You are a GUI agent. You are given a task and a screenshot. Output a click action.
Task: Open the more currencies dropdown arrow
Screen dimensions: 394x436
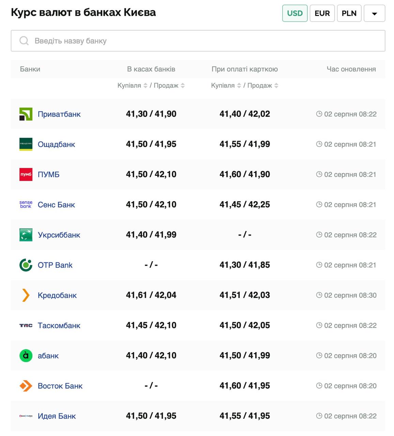point(374,14)
